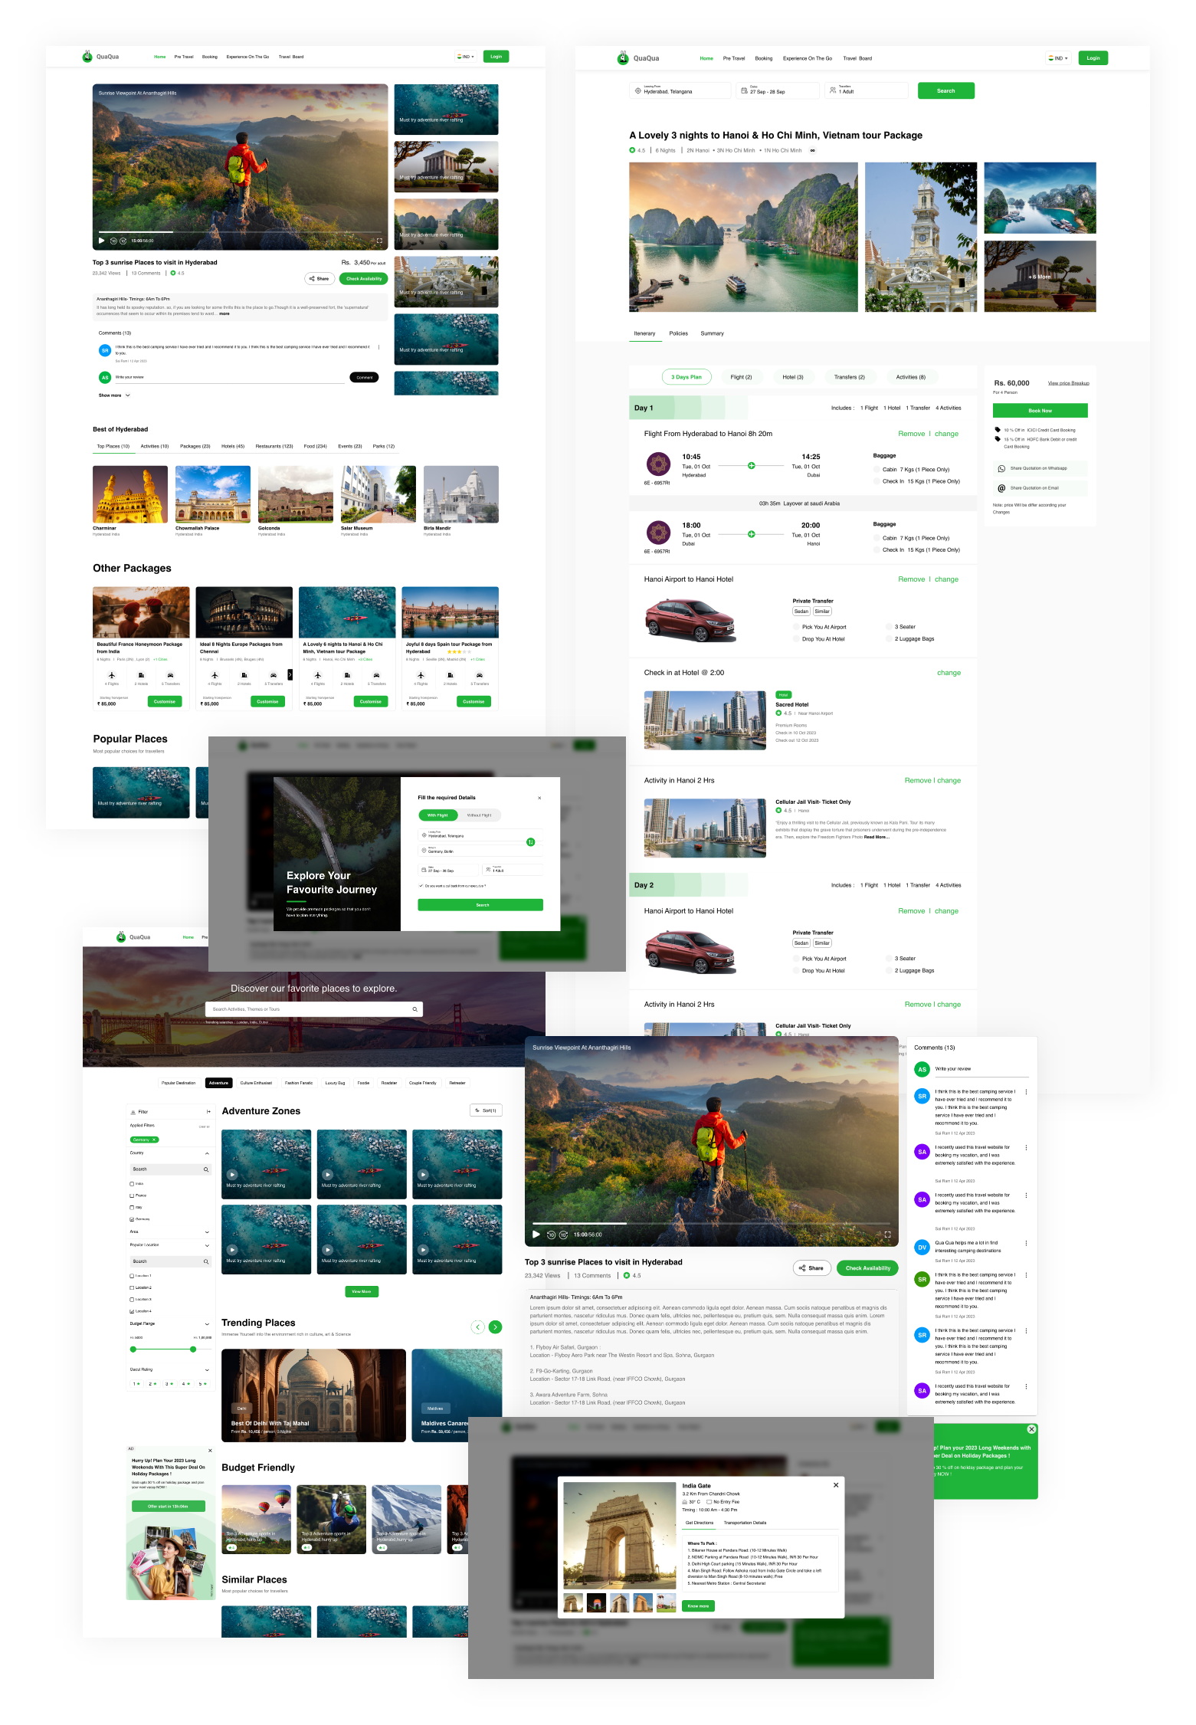Click the swap locations icon in the details form
Viewport: 1196px width, 1725px height.
(x=530, y=842)
